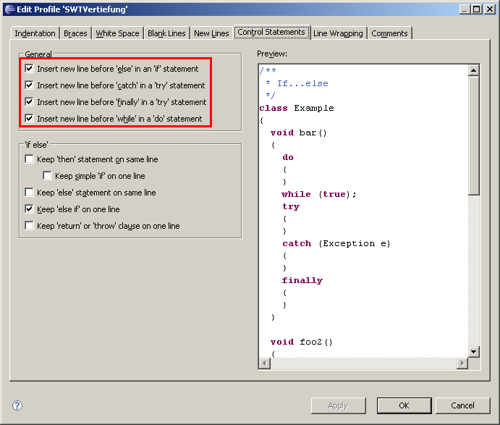Check Keep simple 'if' on one line
This screenshot has width=500, height=425.
(x=48, y=176)
